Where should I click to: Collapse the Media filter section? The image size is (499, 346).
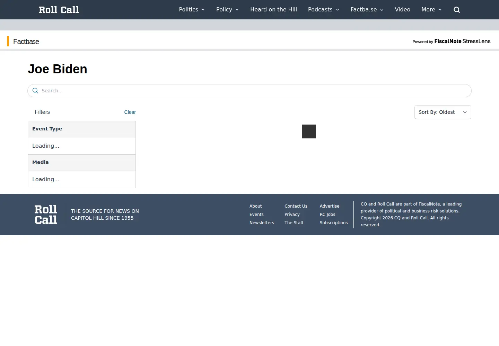pos(82,162)
